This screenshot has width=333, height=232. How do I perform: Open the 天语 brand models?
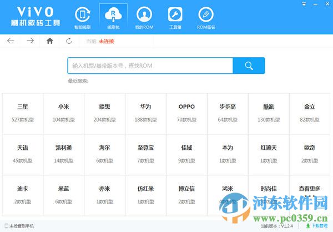(x=23, y=155)
